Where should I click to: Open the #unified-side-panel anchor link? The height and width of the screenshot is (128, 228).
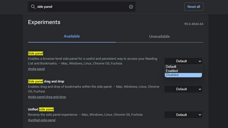(x=42, y=120)
